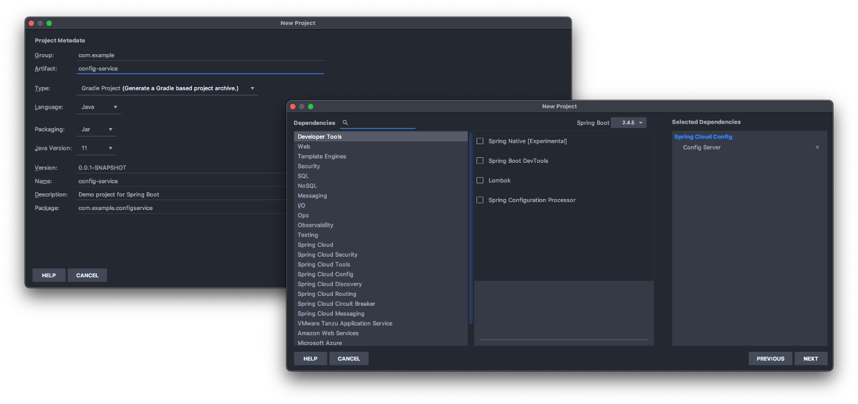
Task: Select the I/O category
Action: 381,206
